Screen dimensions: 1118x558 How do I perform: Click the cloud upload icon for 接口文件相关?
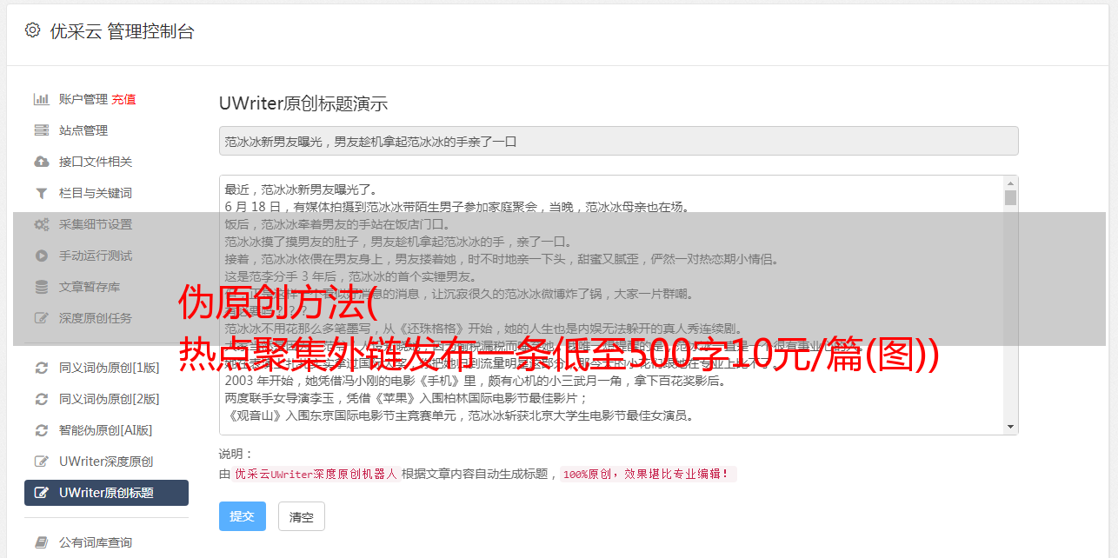pyautogui.click(x=41, y=162)
